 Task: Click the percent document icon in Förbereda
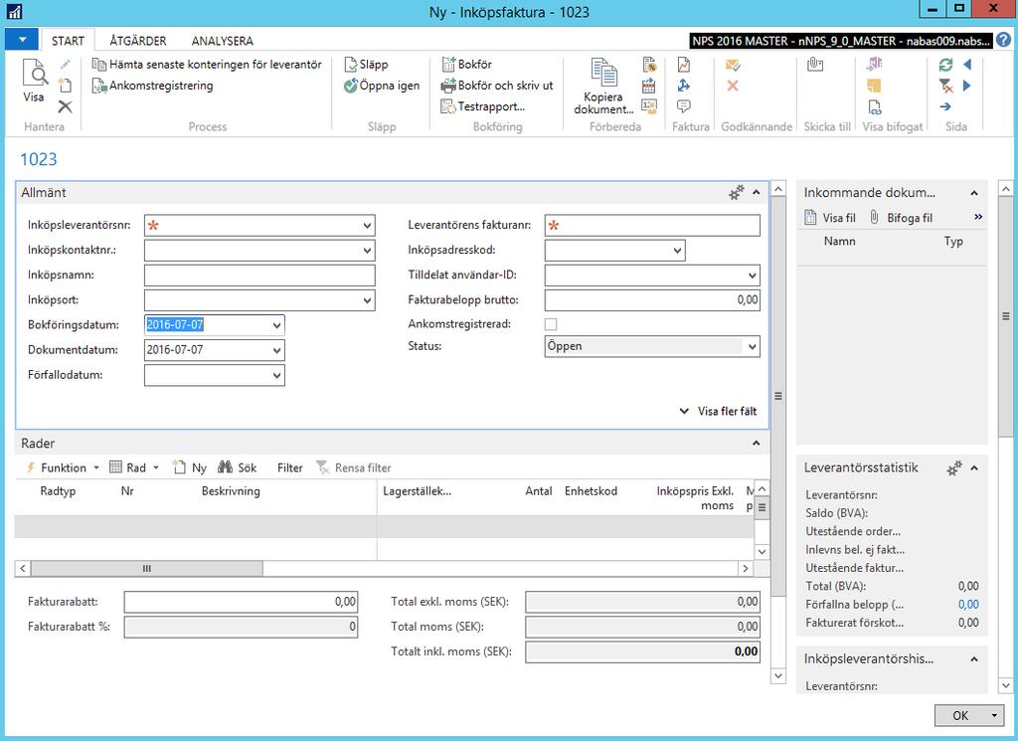[649, 65]
